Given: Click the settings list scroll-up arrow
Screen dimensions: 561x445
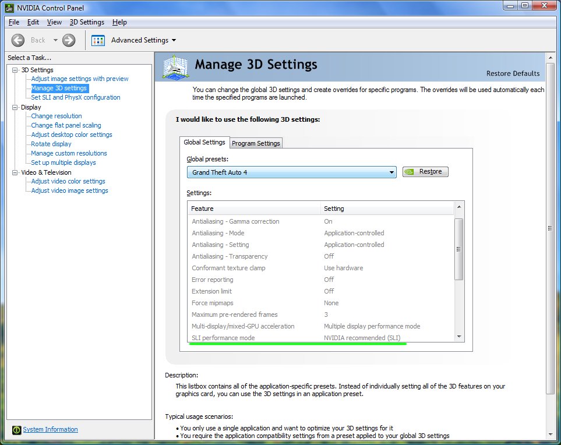Looking at the screenshot, I should pos(459,207).
